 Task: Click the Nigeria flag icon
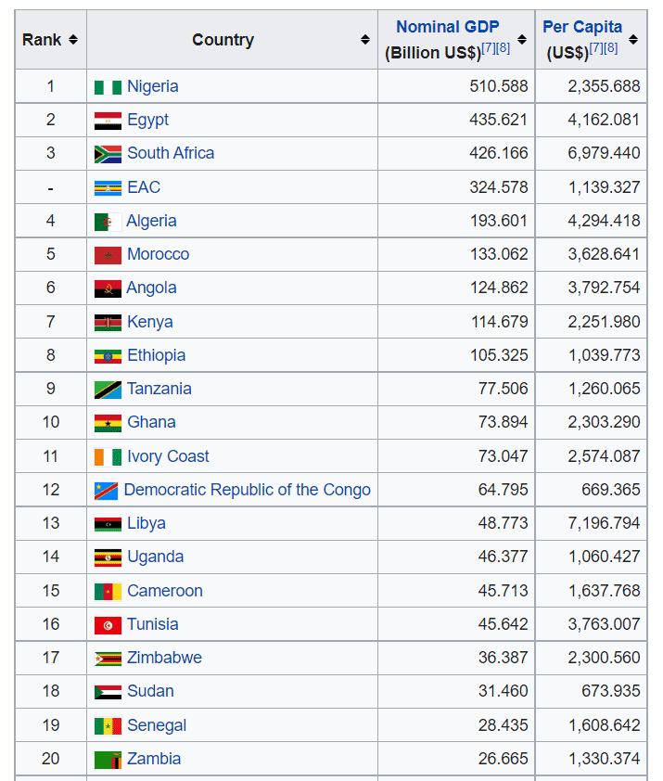pyautogui.click(x=108, y=87)
